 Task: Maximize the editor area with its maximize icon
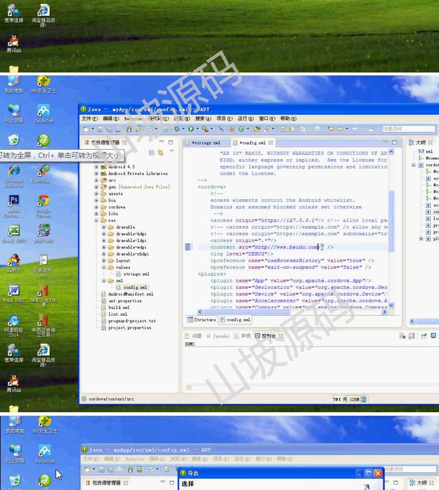(x=395, y=142)
